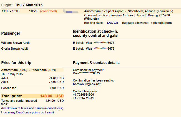Click the flight date Thu 7 May 2015 heading
Image resolution: width=181 pixels, height=117 pixels.
[x=29, y=5]
